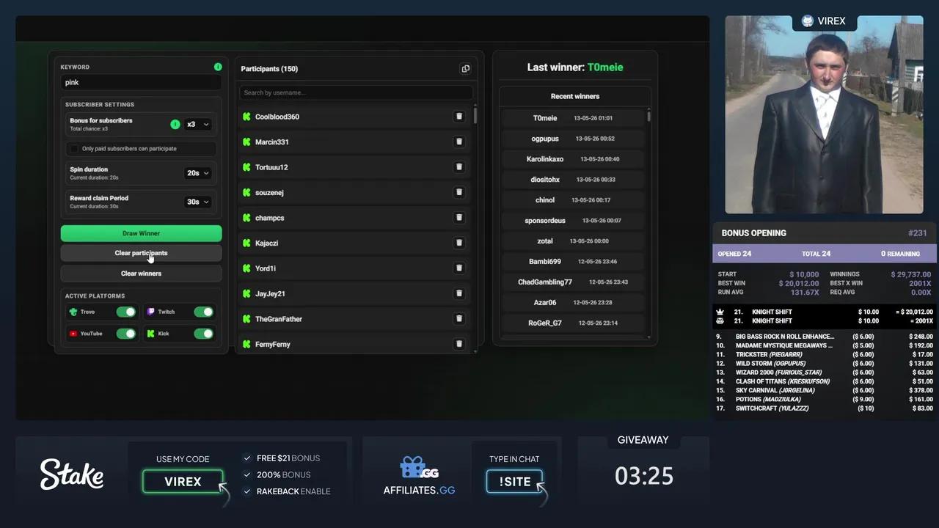Click the VIREX webcam feed
Viewport: 939px width, 528px height.
point(824,115)
